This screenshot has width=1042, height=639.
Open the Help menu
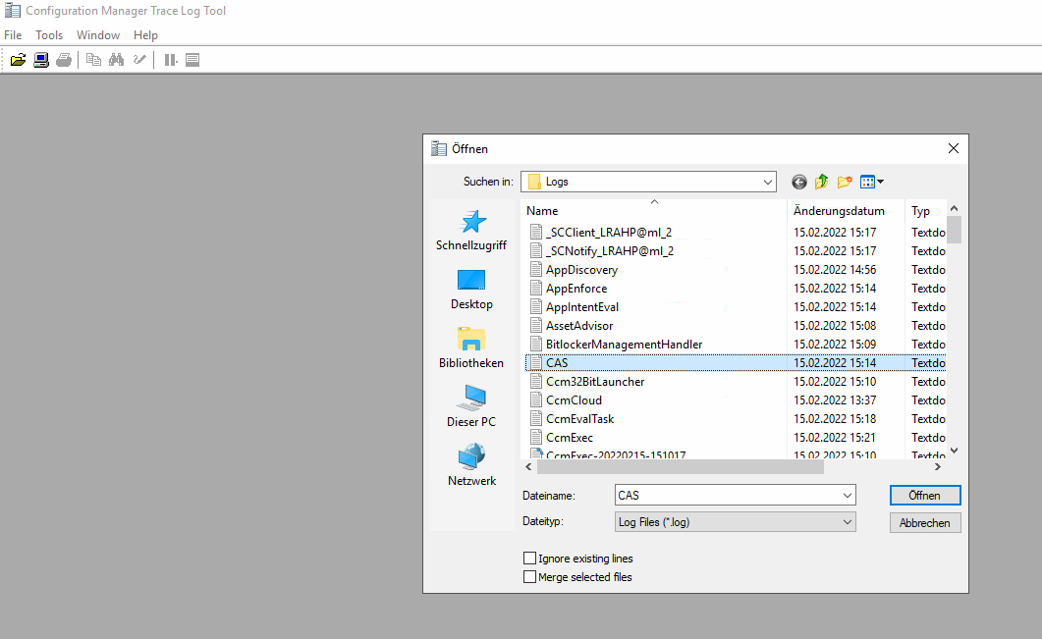[145, 35]
